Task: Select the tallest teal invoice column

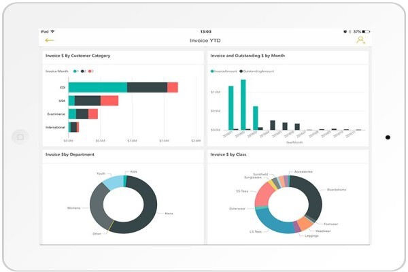Action: click(x=243, y=105)
